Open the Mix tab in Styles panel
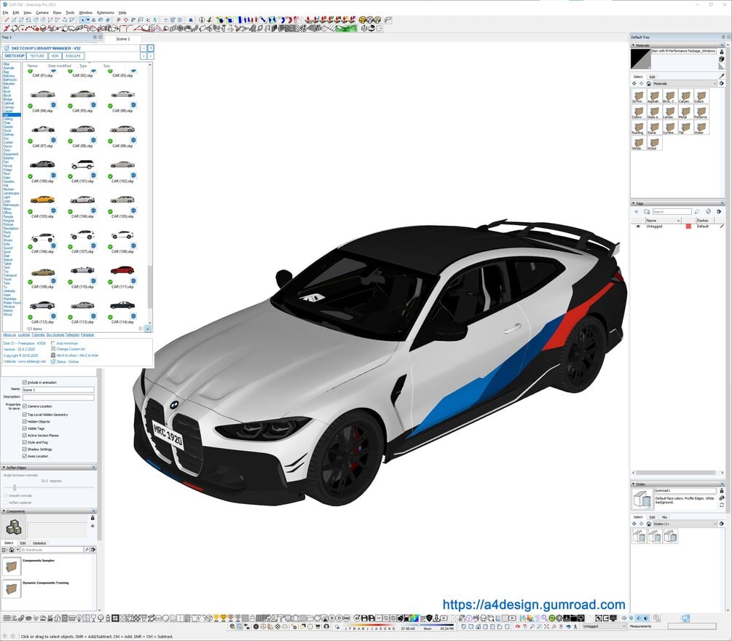This screenshot has width=732, height=641. pyautogui.click(x=664, y=517)
